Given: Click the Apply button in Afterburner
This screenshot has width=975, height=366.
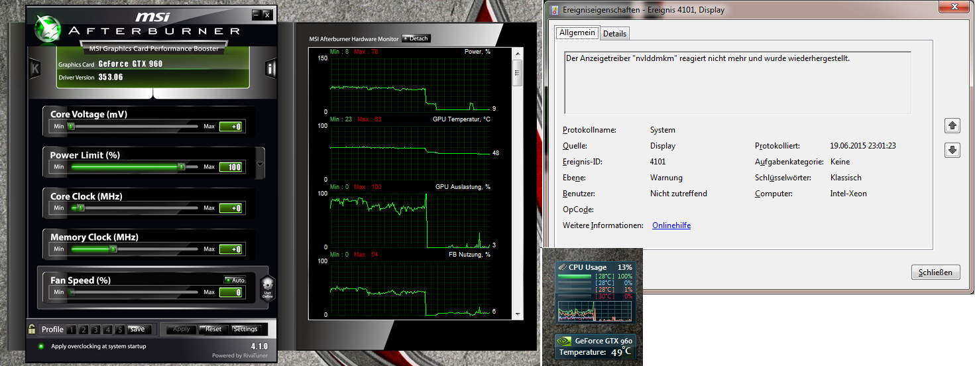Looking at the screenshot, I should pos(181,329).
